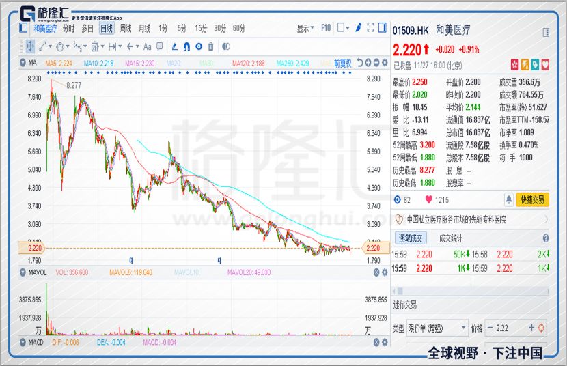Open help for trade details
This screenshot has height=366, width=567.
coord(546,238)
